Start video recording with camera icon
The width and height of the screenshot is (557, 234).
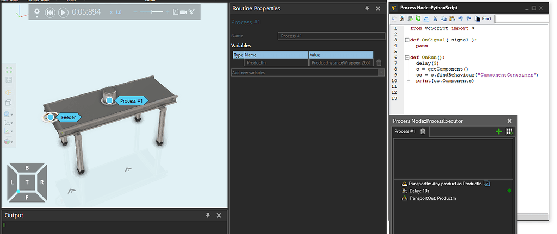[184, 12]
